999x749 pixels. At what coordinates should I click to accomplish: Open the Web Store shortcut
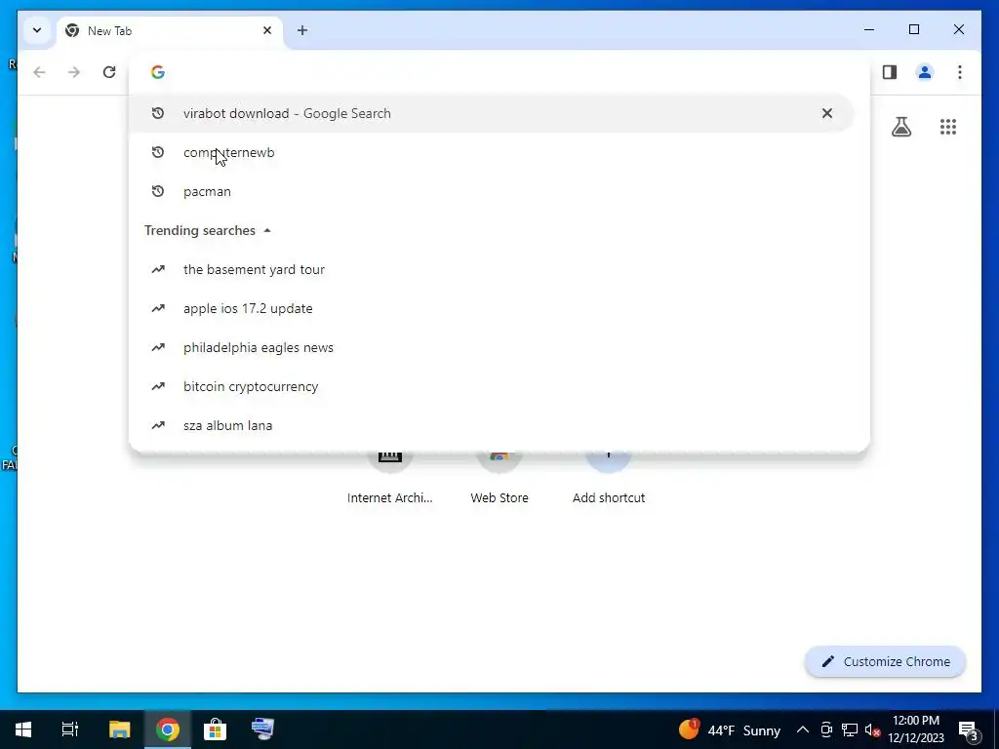pyautogui.click(x=499, y=478)
